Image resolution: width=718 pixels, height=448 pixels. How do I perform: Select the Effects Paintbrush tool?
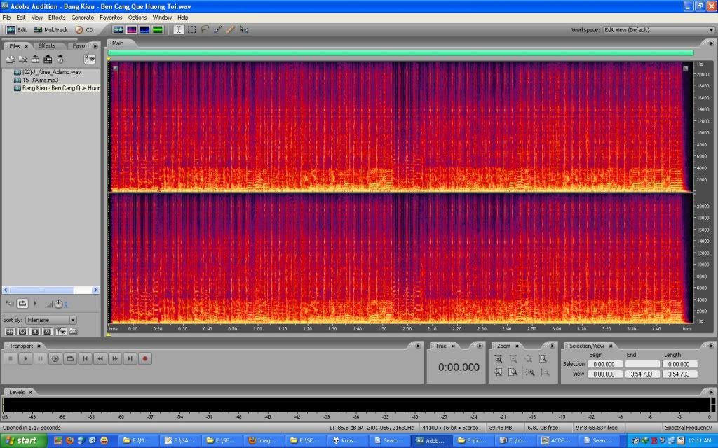[218, 29]
